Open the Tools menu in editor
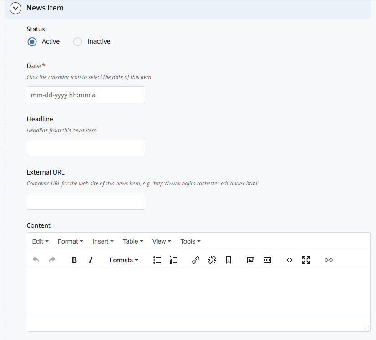The image size is (376, 340). [x=190, y=241]
